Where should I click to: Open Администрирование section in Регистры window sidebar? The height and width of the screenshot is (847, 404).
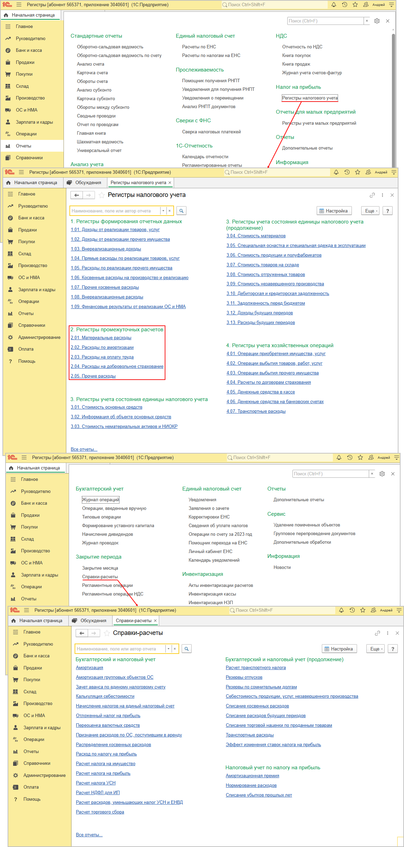[x=35, y=337]
